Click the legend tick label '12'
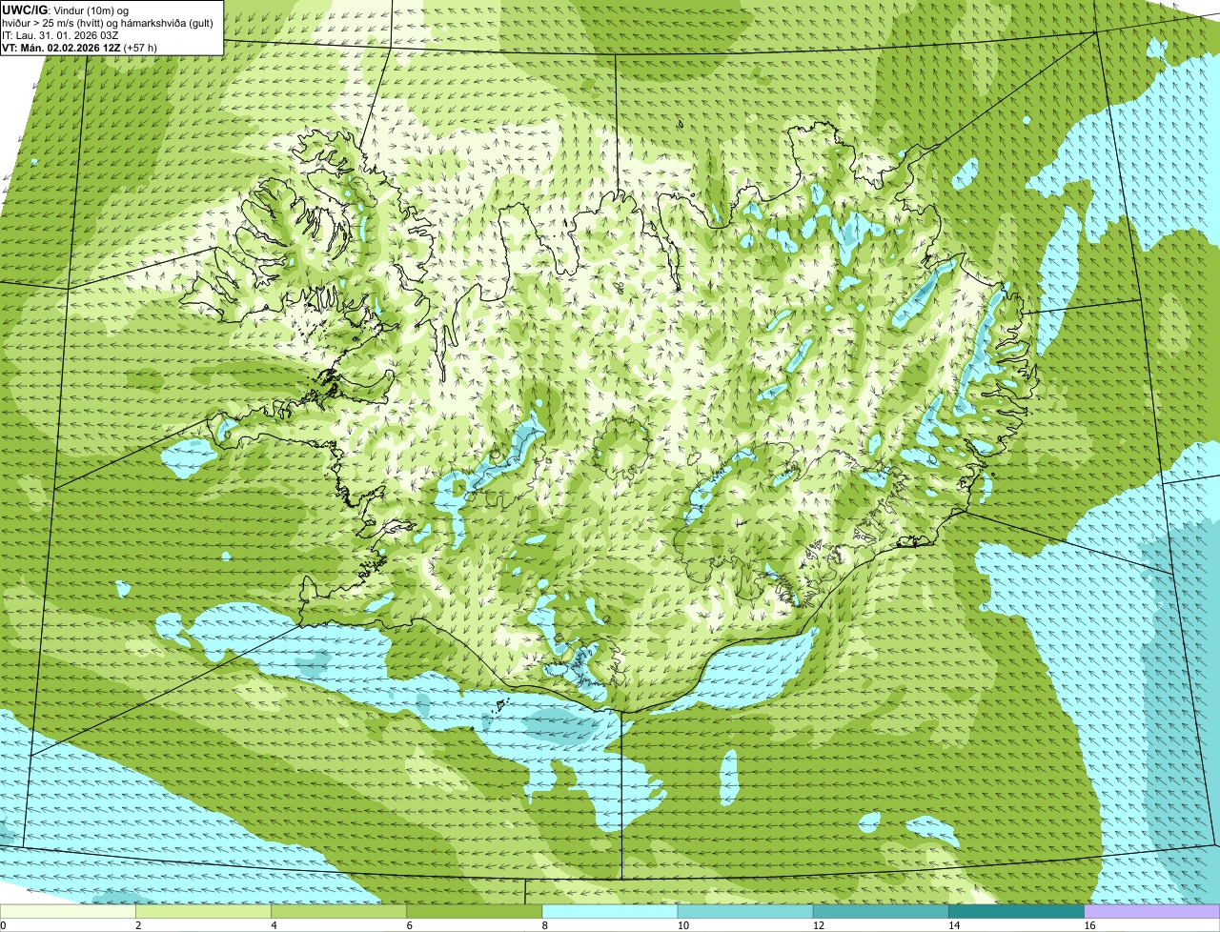Viewport: 1220px width, 932px height. (x=818, y=925)
